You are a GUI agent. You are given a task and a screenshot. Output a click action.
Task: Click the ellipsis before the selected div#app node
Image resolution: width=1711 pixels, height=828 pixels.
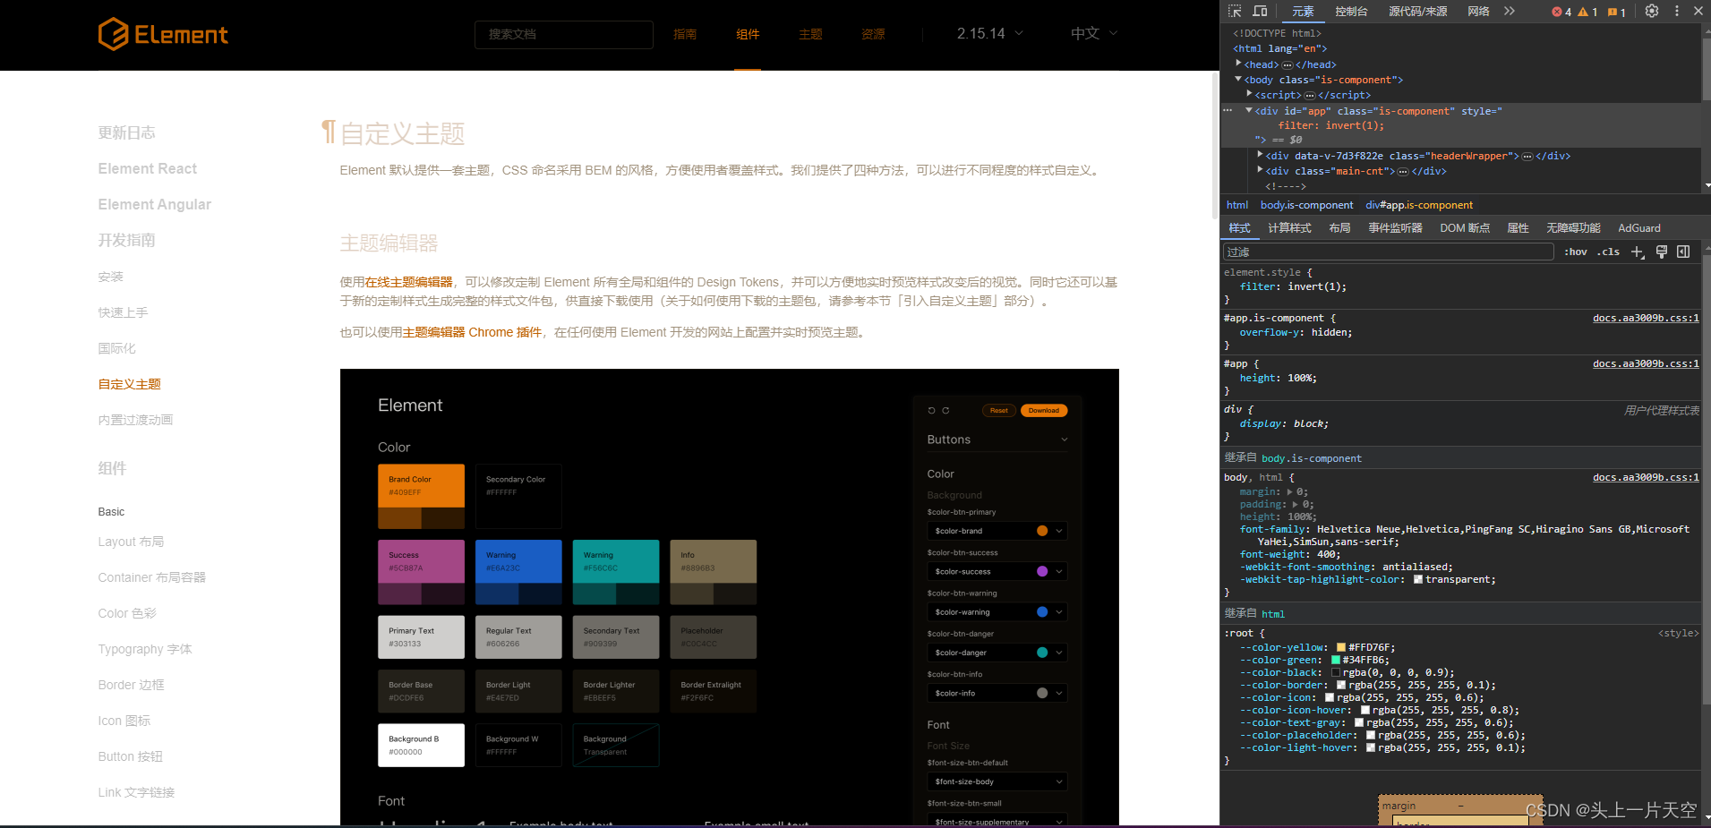1228,111
